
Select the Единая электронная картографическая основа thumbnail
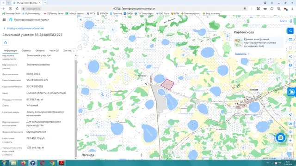click(239, 42)
